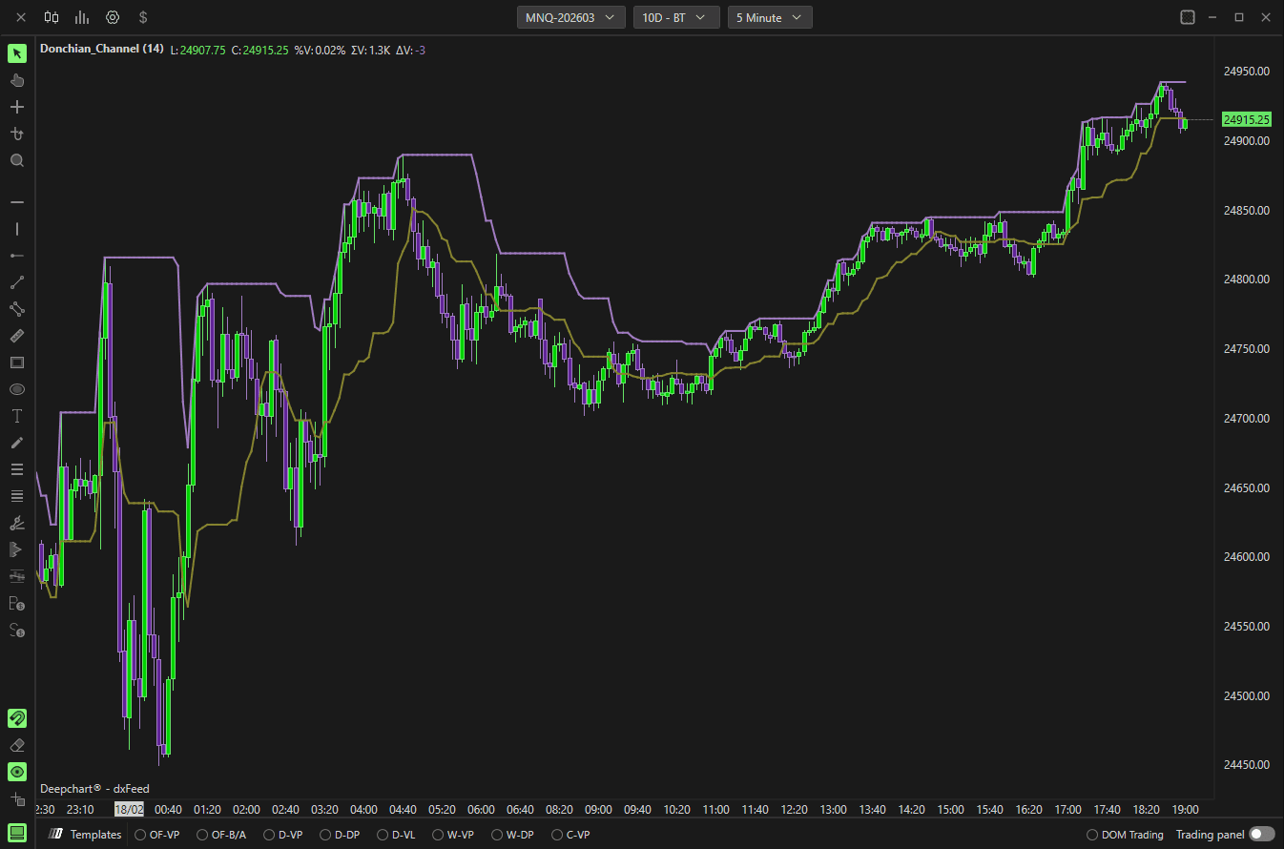Select the horizontal profile range tool
1284x849 pixels.
(x=17, y=576)
